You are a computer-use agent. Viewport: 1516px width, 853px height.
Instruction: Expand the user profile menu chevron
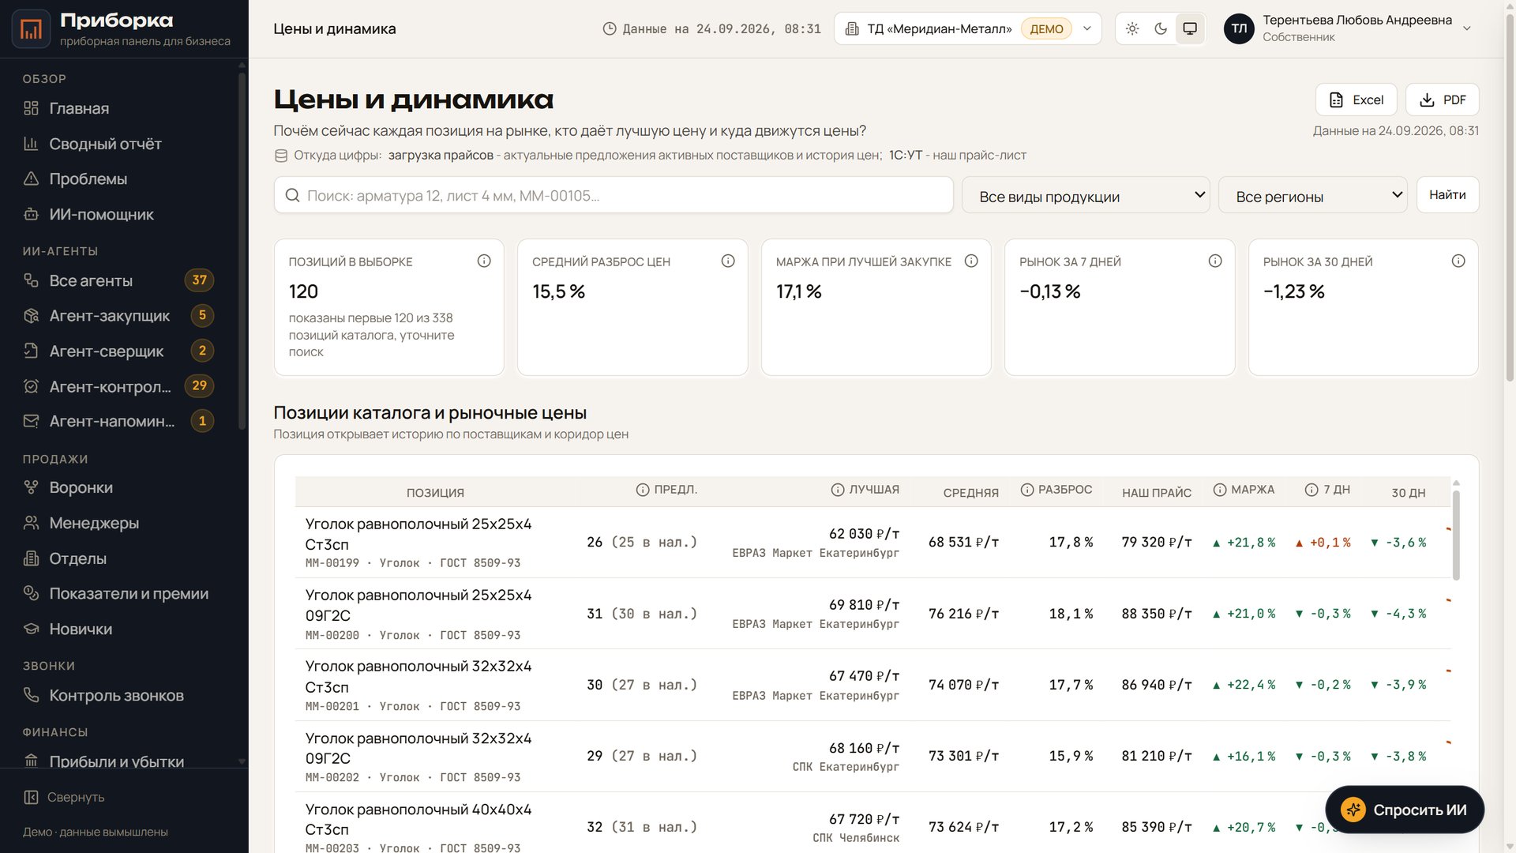pyautogui.click(x=1467, y=28)
